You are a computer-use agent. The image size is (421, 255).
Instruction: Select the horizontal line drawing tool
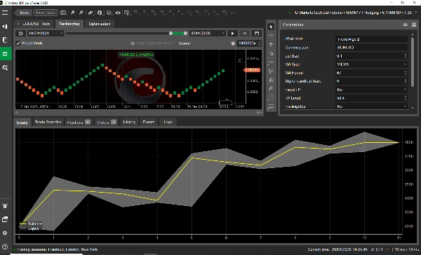pos(271,62)
